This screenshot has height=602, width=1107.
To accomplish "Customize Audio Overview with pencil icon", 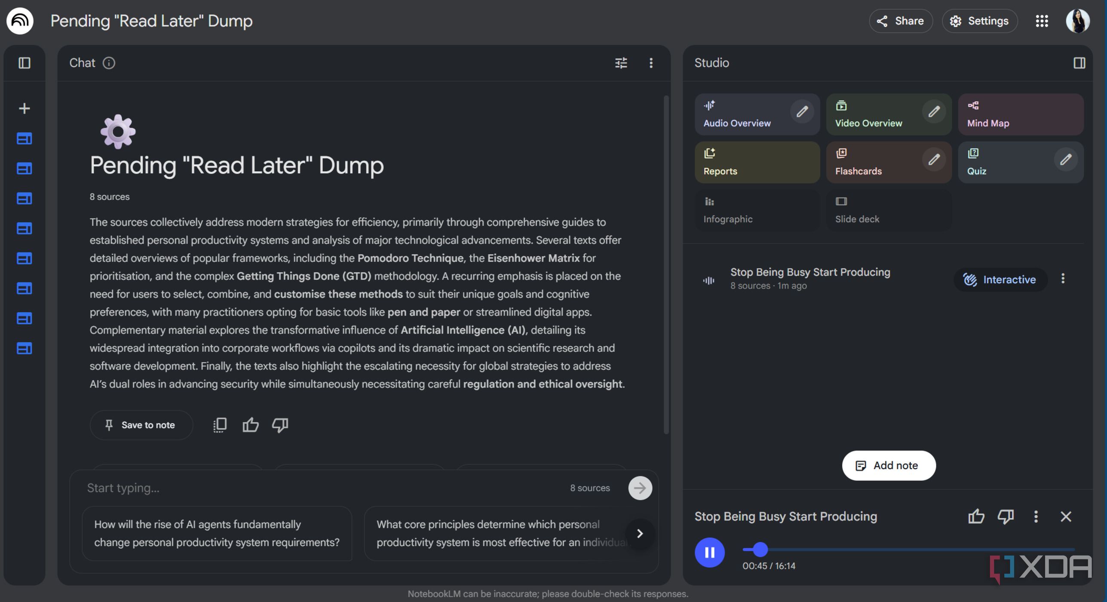I will [802, 112].
